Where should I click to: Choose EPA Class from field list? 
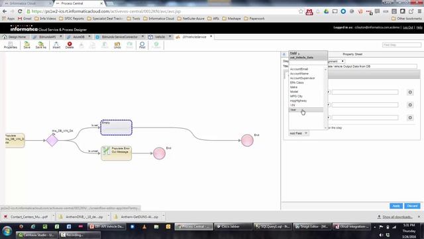coord(297,82)
